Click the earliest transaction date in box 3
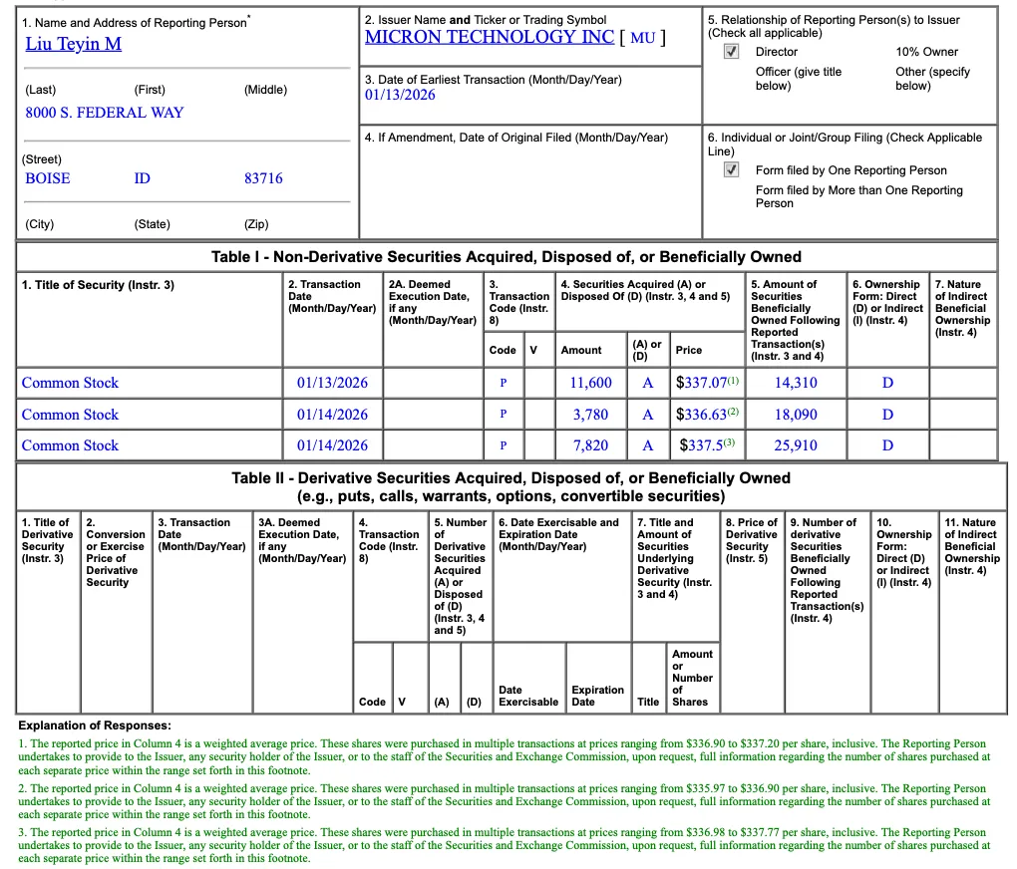 coord(400,95)
